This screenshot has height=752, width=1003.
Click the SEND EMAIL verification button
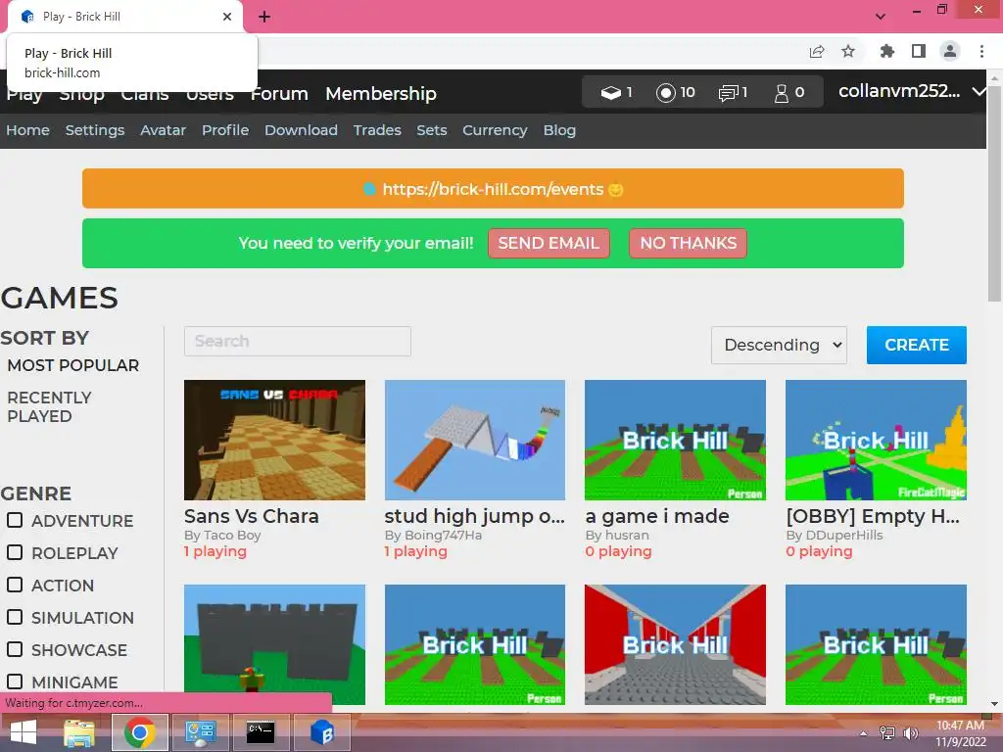click(x=549, y=244)
